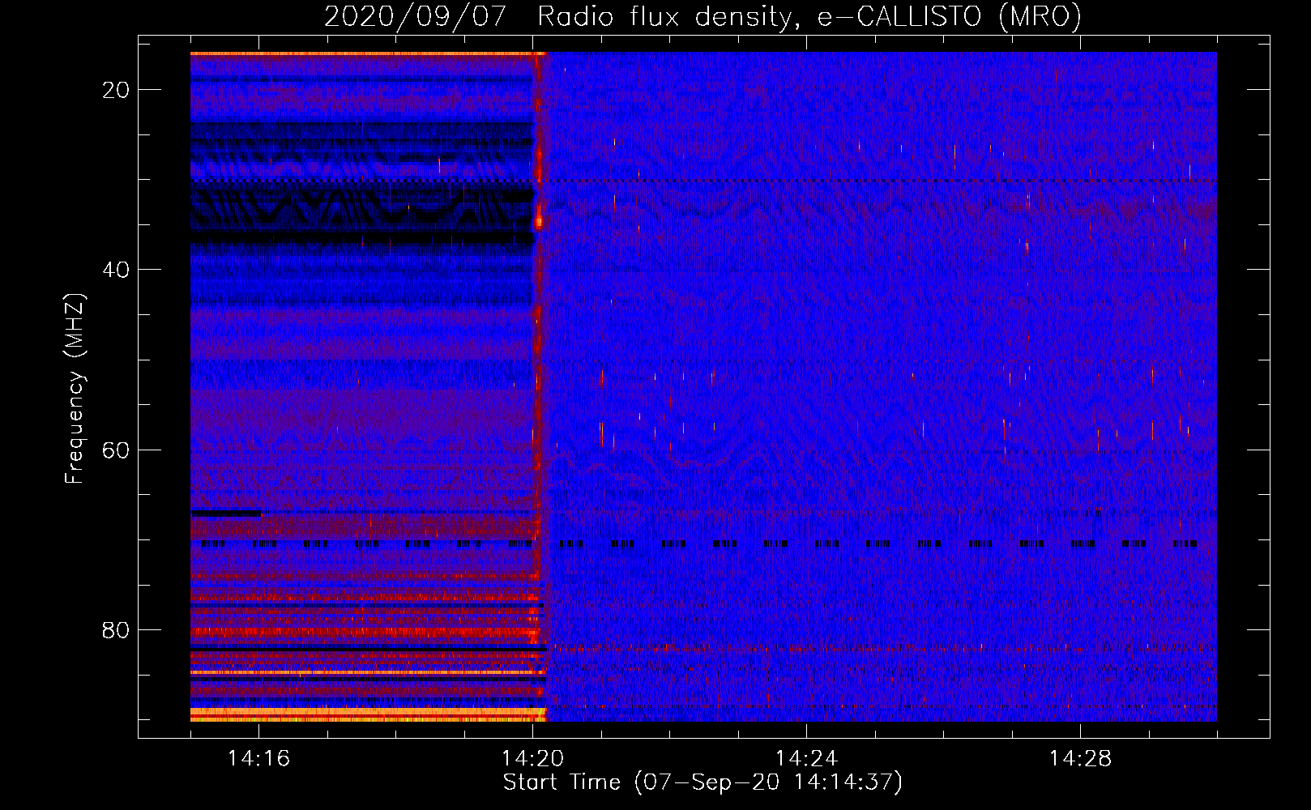Click the "Start Time (07-Sep-20 14:14:37)" label
This screenshot has height=810, width=1311.
pos(702,782)
